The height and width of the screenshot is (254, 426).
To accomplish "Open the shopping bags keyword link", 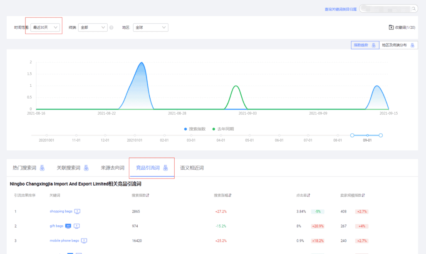I will pyautogui.click(x=61, y=211).
